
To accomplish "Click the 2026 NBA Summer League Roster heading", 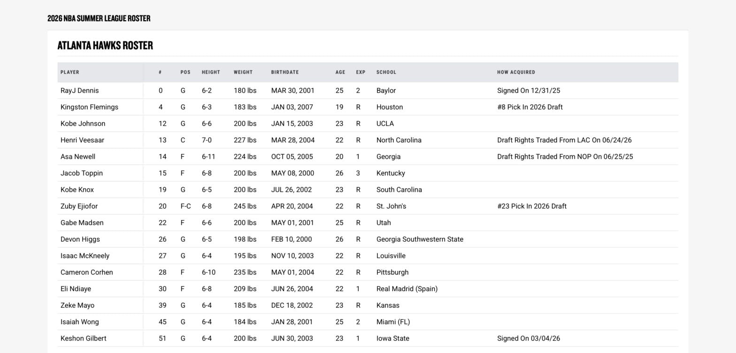I will (99, 18).
